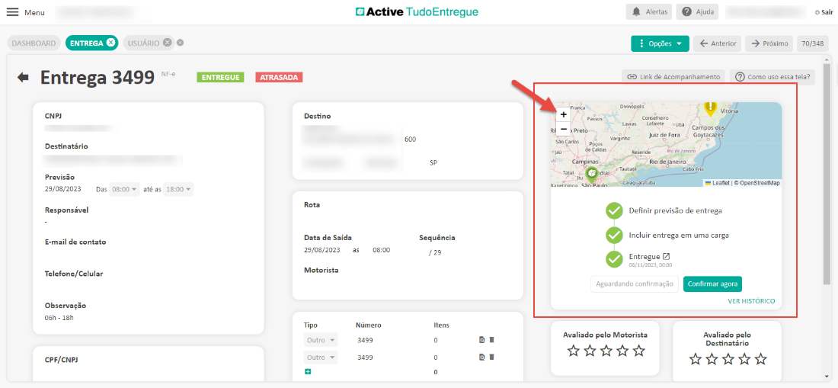This screenshot has width=838, height=388.
Task: Open Link de Acompanhamento
Action: 673,77
